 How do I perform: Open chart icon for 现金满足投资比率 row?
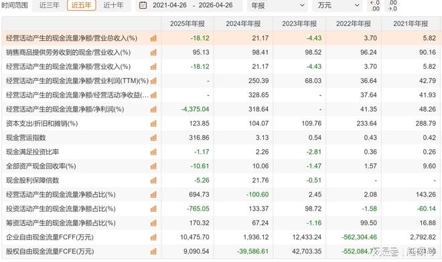click(x=153, y=152)
